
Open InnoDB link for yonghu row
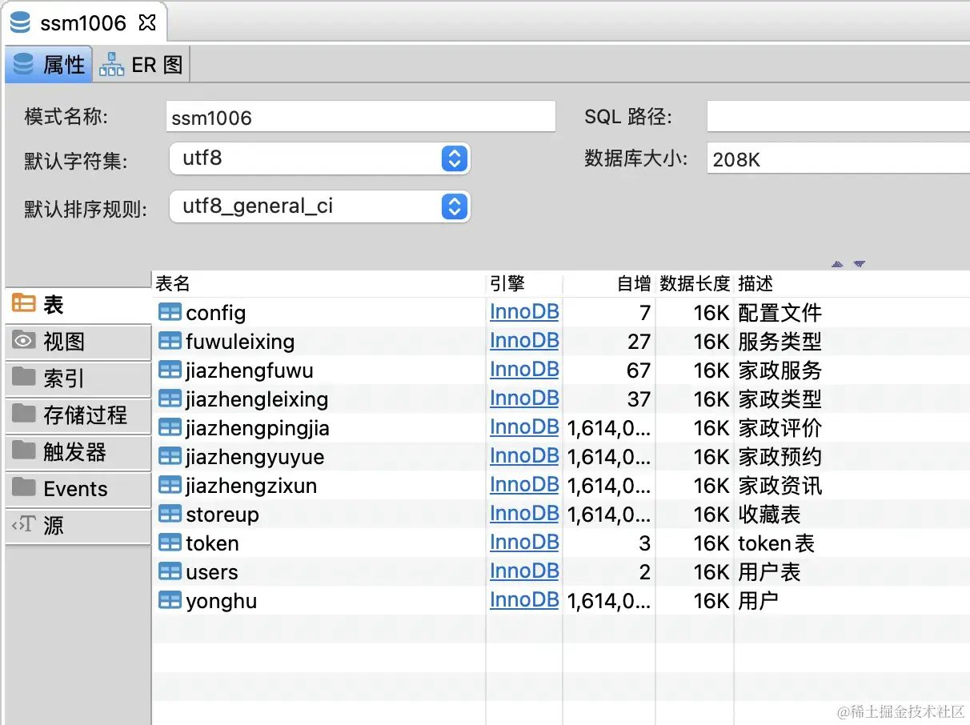tap(524, 600)
